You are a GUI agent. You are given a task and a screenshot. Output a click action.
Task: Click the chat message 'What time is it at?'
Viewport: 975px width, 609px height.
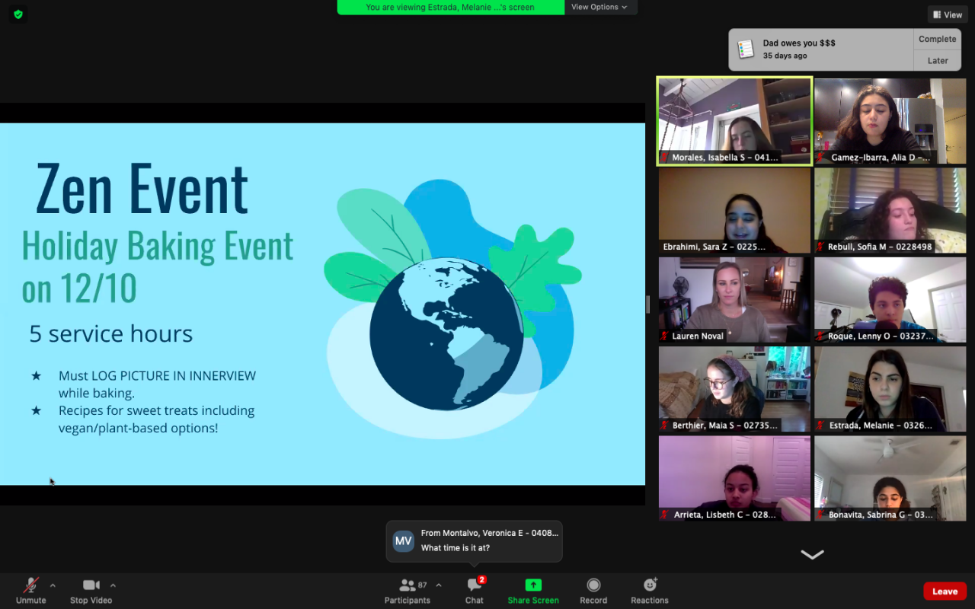[456, 548]
